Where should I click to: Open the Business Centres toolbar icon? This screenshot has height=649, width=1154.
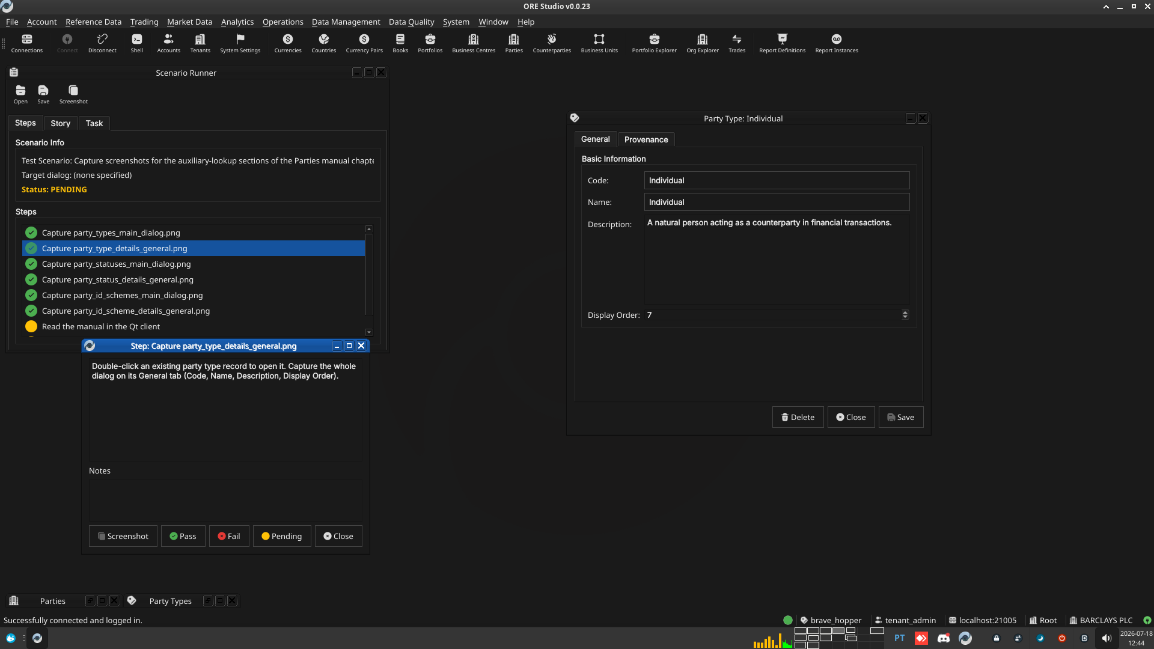pos(474,43)
